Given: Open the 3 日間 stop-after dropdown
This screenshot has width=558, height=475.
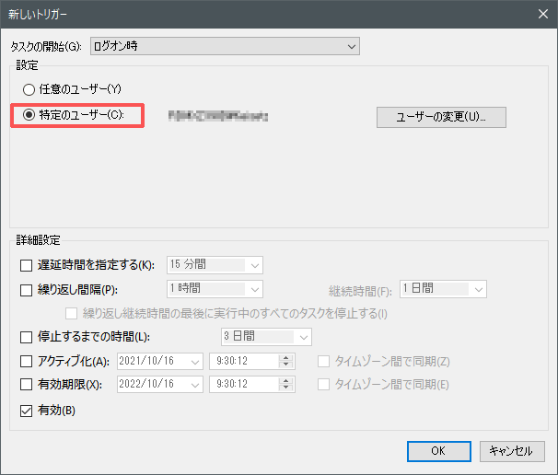Looking at the screenshot, I should click(303, 337).
